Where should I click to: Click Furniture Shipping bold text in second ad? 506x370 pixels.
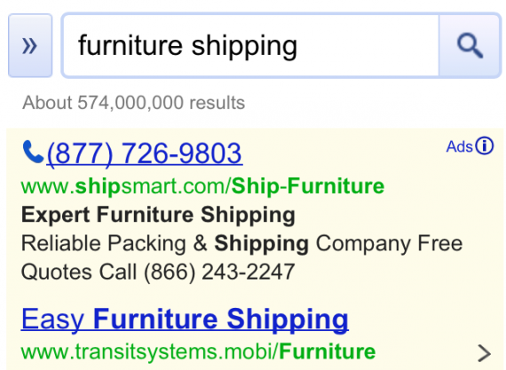click(221, 319)
